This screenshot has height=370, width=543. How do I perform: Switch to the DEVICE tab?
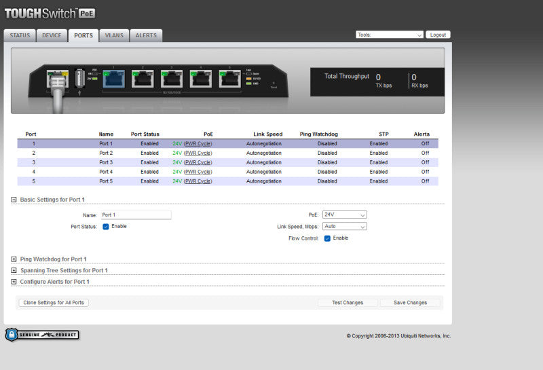coord(52,36)
